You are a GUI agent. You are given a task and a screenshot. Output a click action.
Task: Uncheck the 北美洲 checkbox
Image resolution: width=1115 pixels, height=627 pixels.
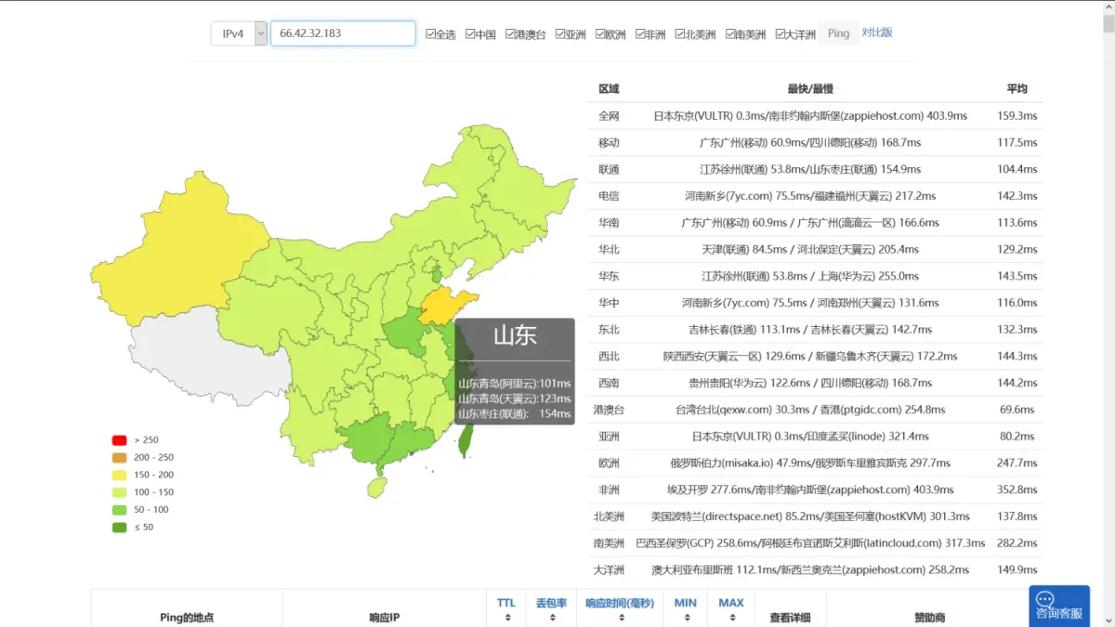680,34
